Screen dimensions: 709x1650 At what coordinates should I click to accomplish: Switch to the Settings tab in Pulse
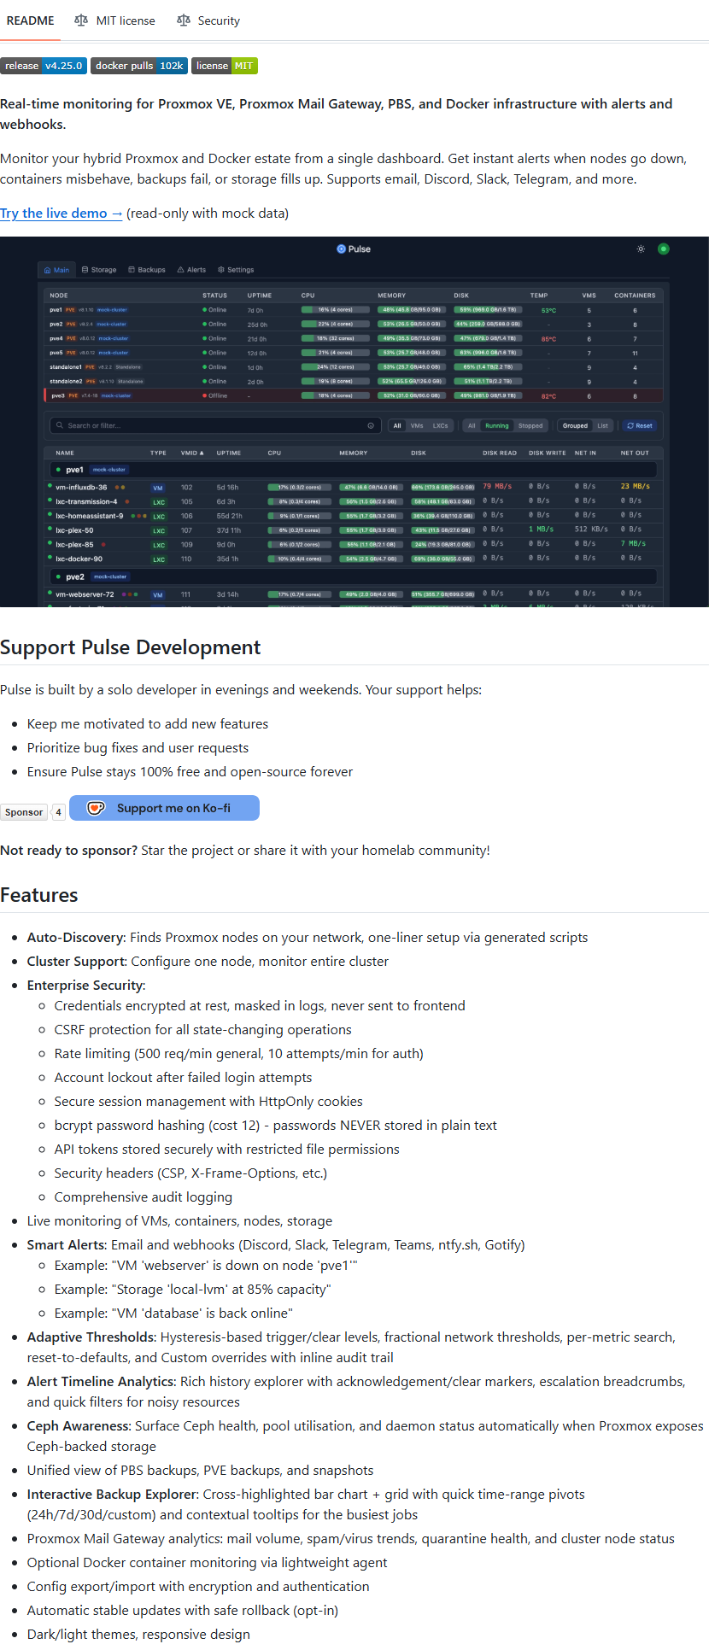pos(236,270)
